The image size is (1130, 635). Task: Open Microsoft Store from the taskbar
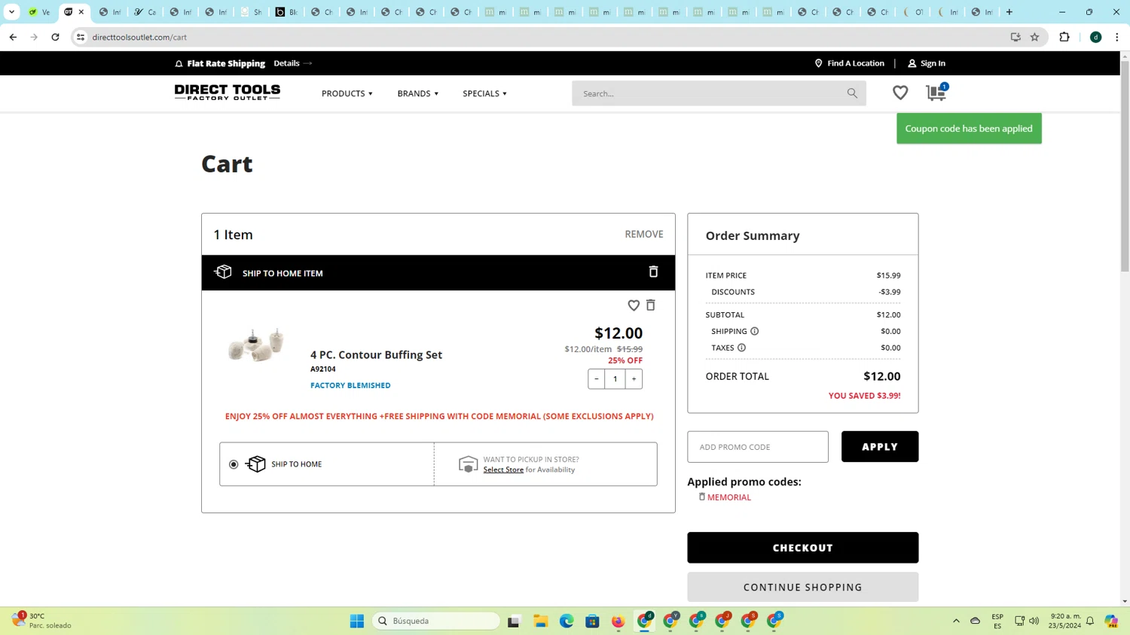point(592,621)
